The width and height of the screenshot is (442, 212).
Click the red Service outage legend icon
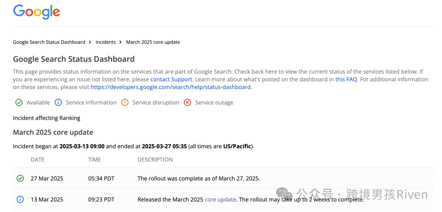point(187,103)
